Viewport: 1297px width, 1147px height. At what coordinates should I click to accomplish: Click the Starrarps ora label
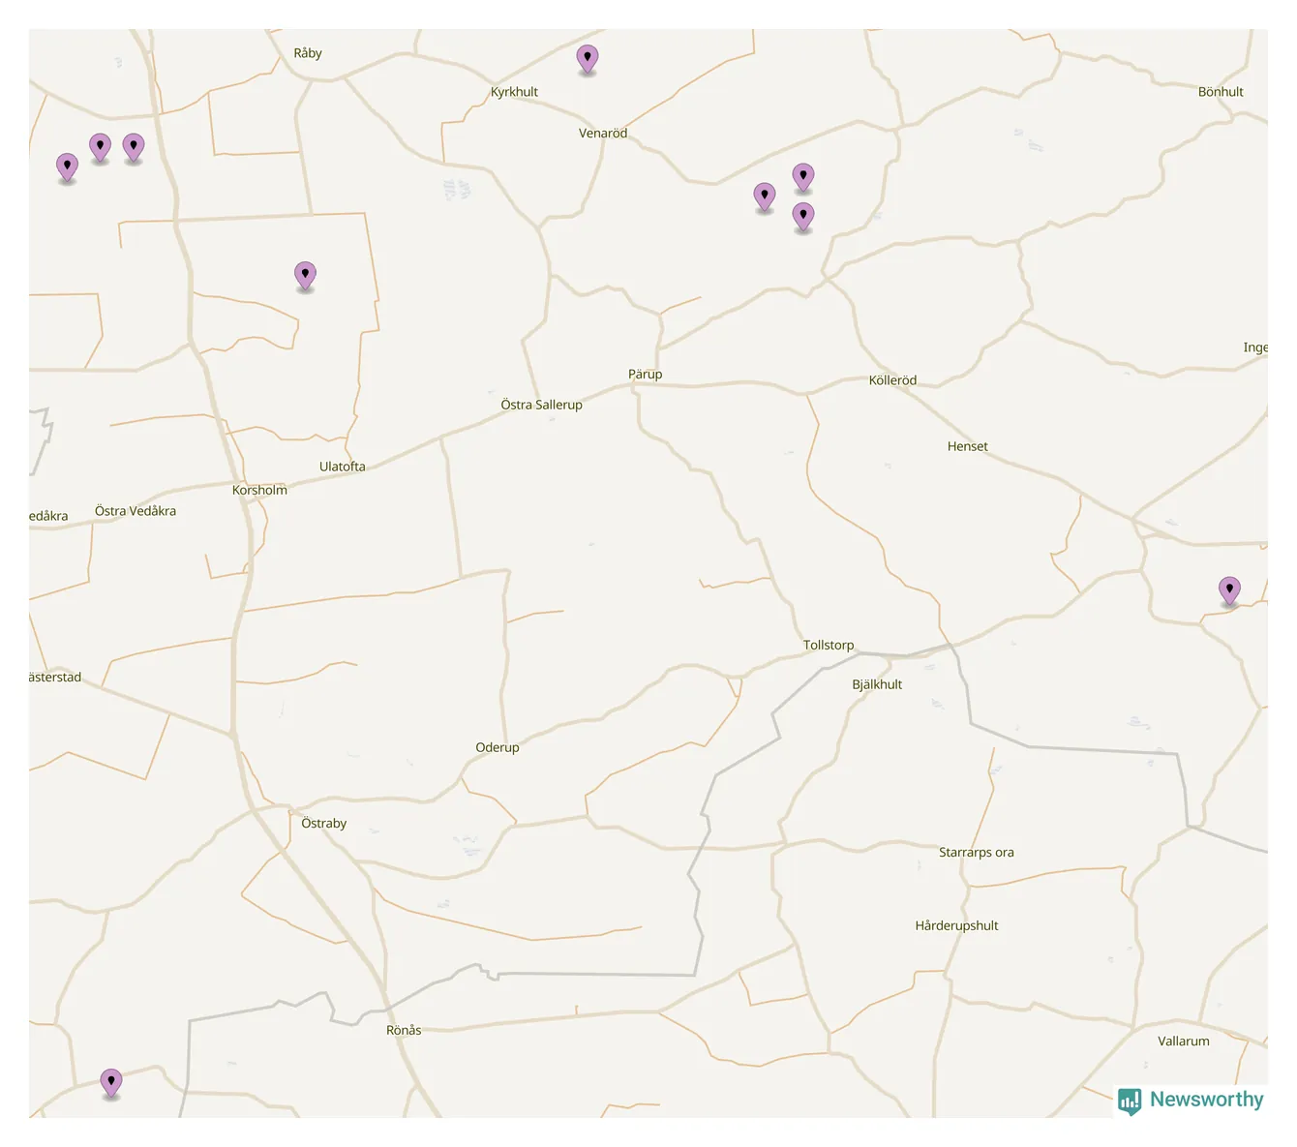977,853
